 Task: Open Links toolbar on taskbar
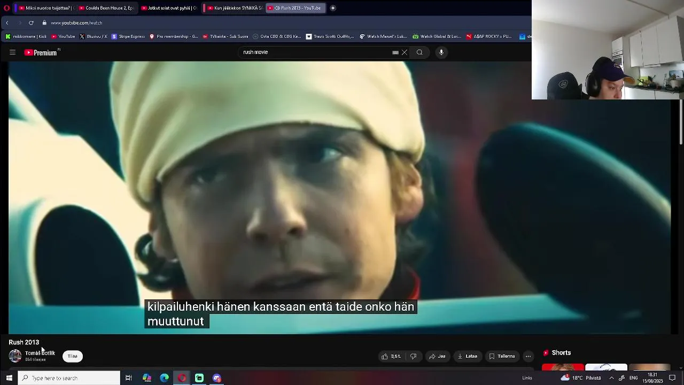[527, 378]
